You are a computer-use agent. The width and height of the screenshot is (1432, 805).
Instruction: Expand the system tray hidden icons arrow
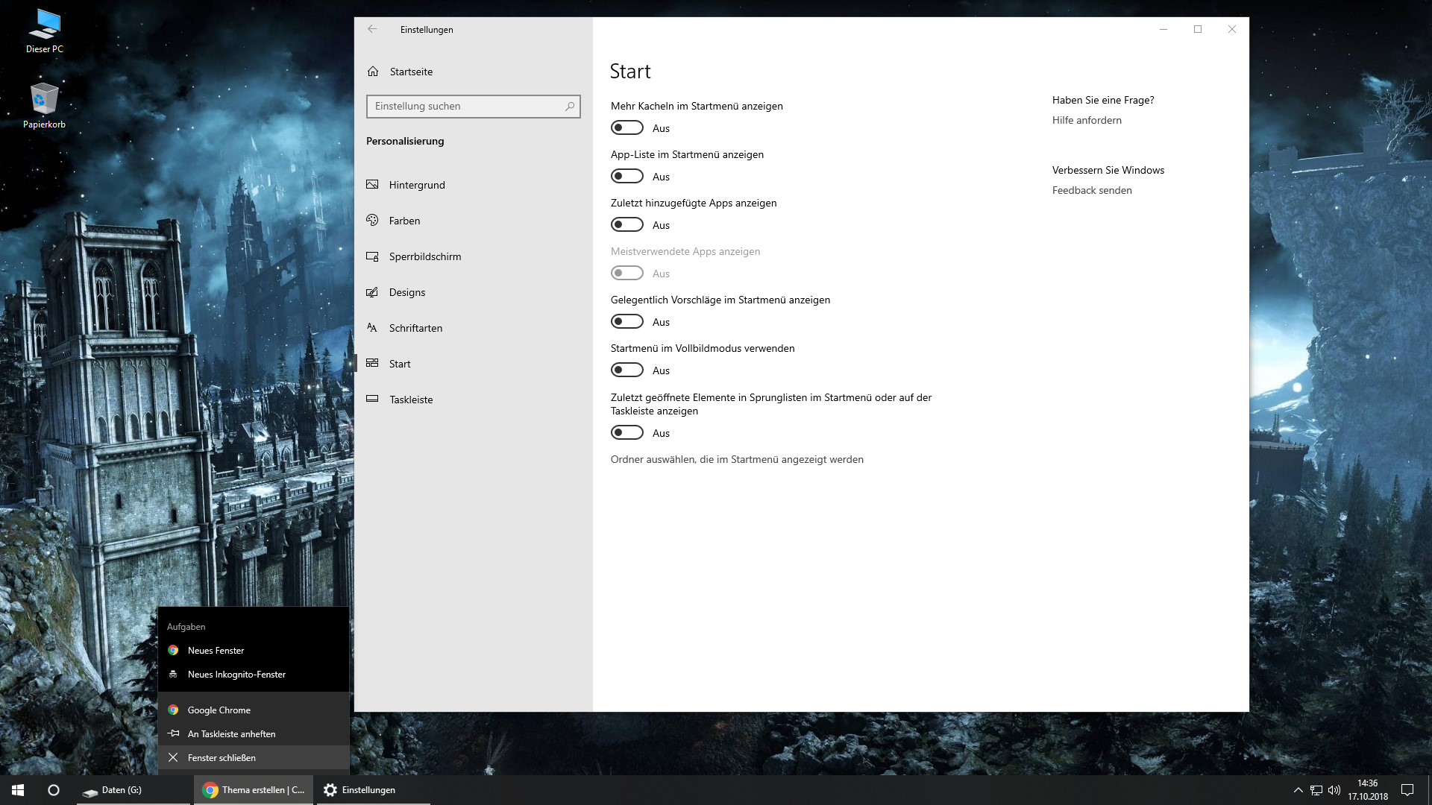pos(1298,790)
